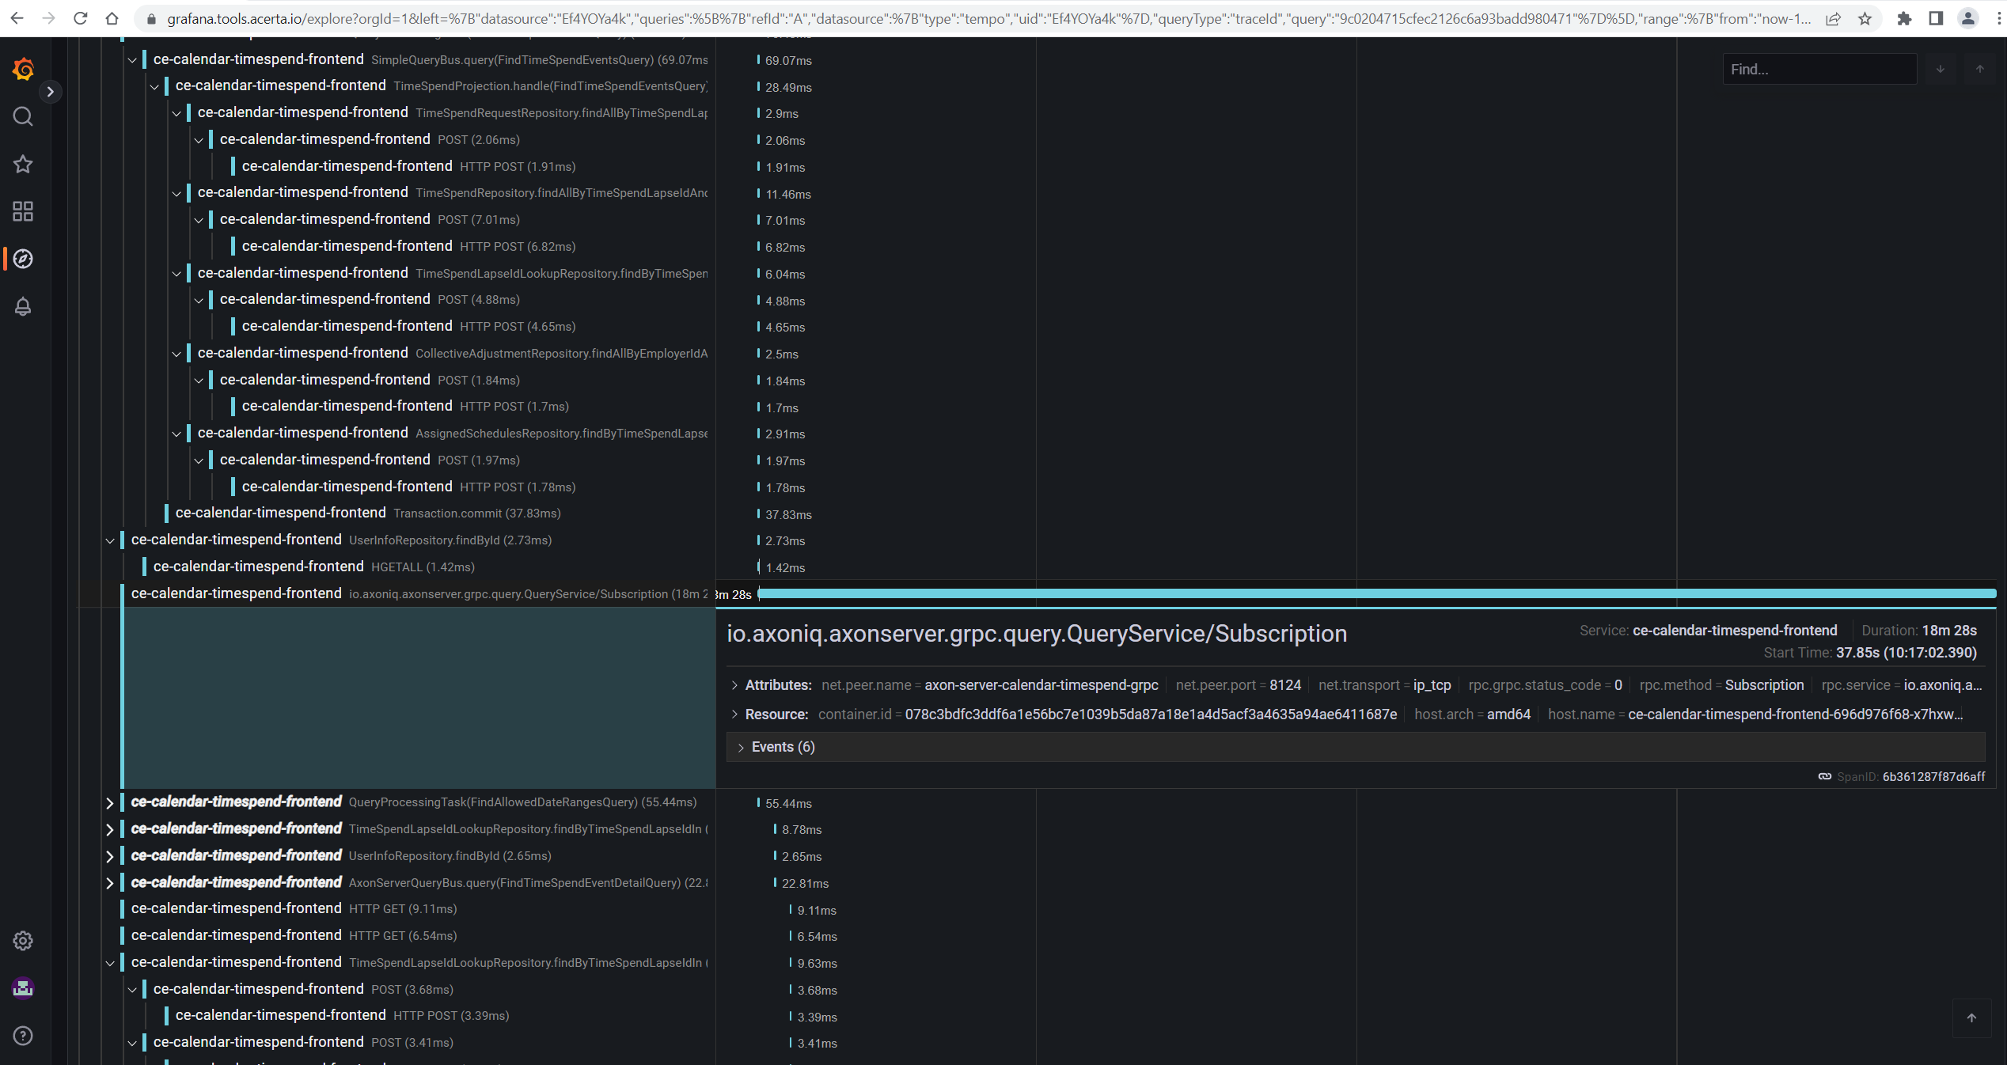Screen dimensions: 2007x1065
Task: Open Configuration gear in sidebar
Action: point(23,941)
